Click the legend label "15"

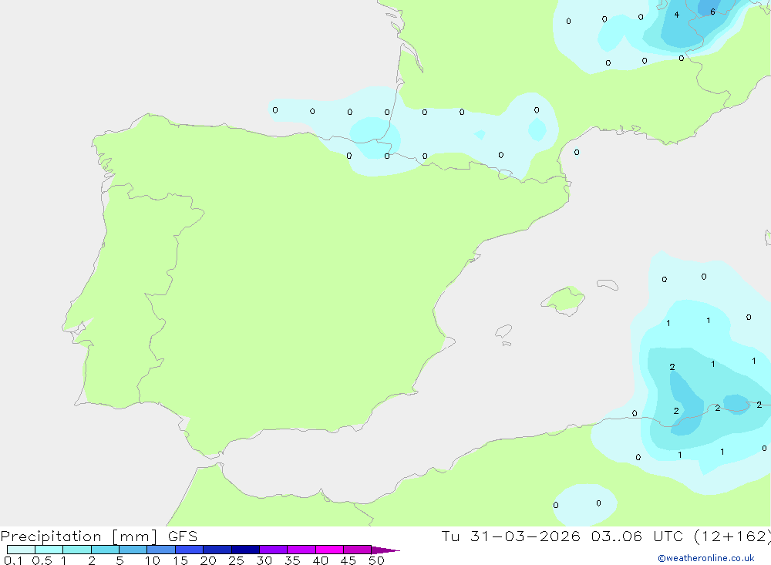(180, 560)
